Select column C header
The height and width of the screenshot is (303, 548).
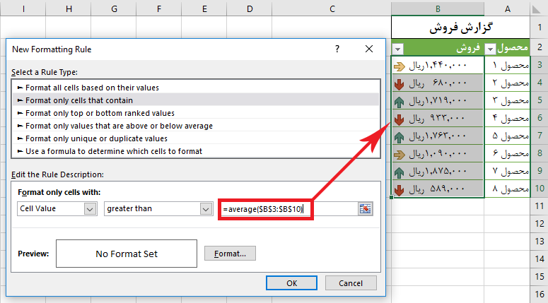click(x=332, y=8)
